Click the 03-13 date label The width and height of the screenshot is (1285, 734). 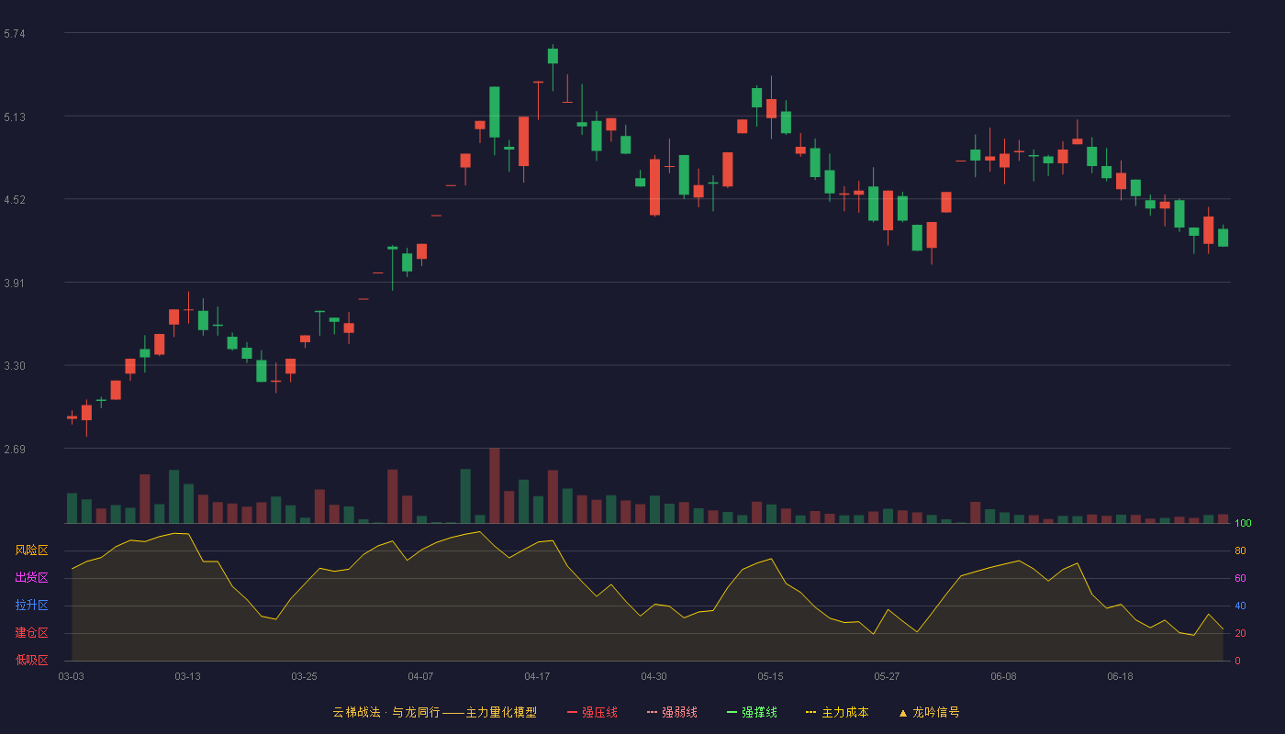188,676
